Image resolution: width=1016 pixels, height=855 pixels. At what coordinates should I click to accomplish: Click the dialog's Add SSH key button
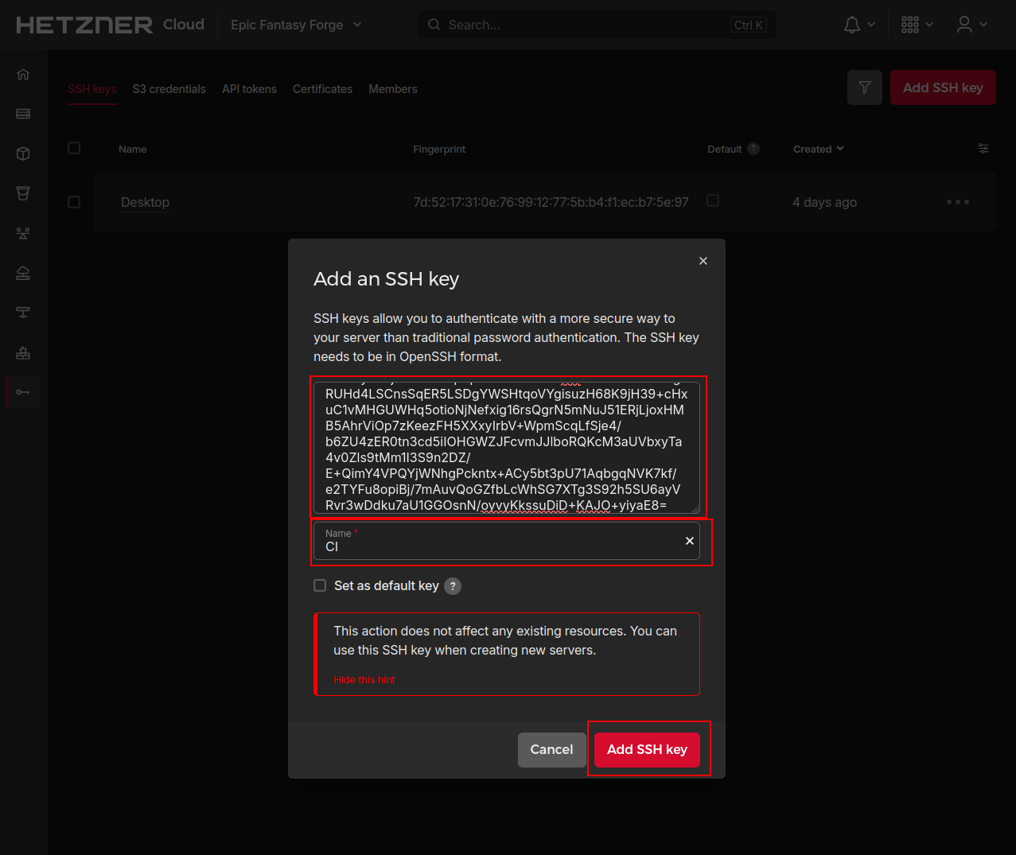(x=647, y=750)
